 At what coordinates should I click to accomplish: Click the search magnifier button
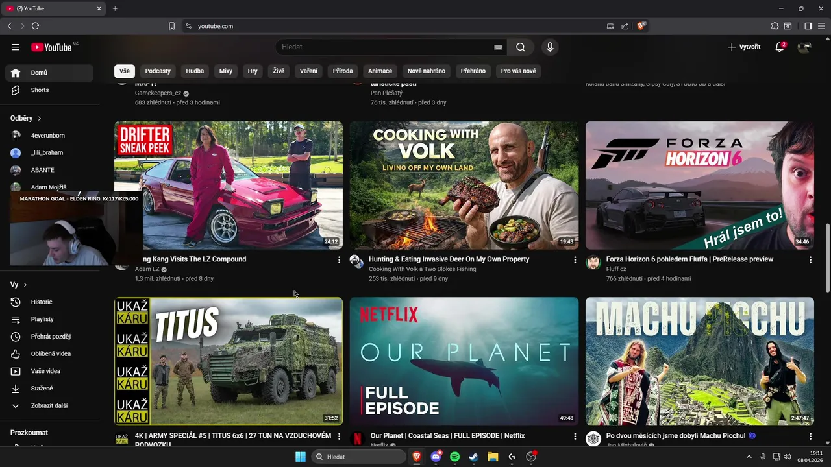tap(521, 47)
